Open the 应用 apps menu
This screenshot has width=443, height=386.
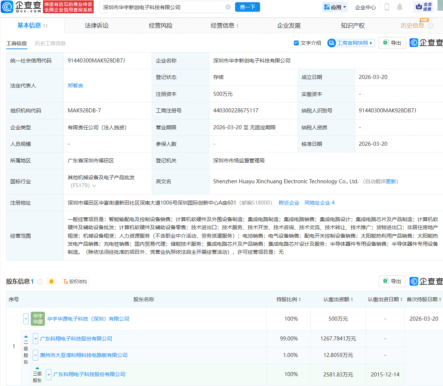click(335, 7)
